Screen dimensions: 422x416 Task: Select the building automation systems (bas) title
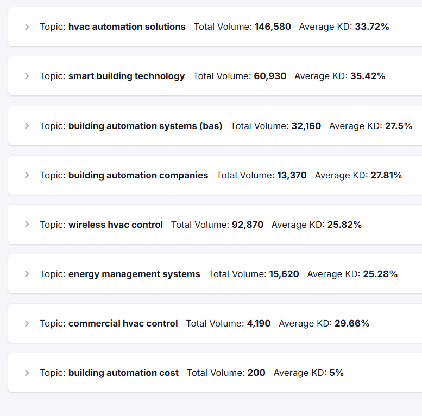tap(145, 126)
